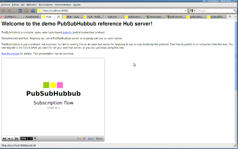Switch to the ihasfriendz tab
The height and width of the screenshot is (149, 238).
[31, 17]
